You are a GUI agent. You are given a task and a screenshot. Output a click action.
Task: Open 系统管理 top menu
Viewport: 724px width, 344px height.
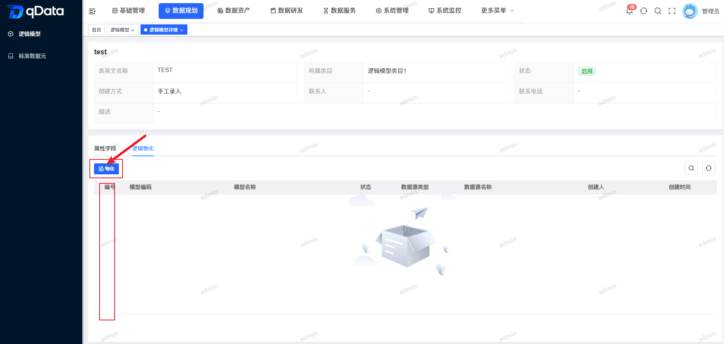(x=392, y=11)
